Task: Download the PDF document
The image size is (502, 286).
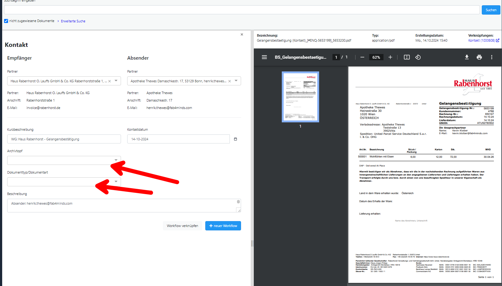Action: click(x=467, y=57)
